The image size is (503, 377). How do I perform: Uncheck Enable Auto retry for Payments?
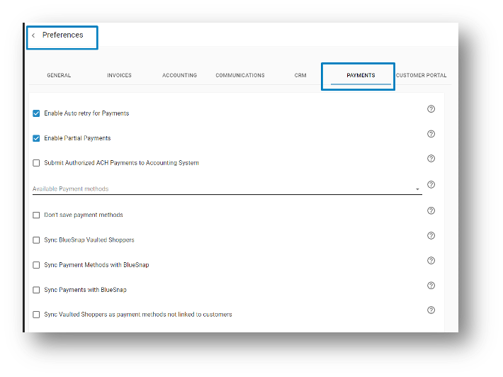pos(36,113)
